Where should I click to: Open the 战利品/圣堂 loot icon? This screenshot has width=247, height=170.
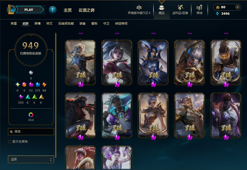[180, 7]
